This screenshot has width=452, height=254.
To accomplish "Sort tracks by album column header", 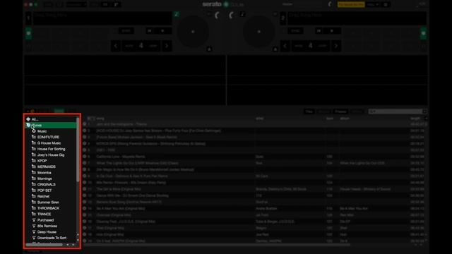I will [345, 119].
